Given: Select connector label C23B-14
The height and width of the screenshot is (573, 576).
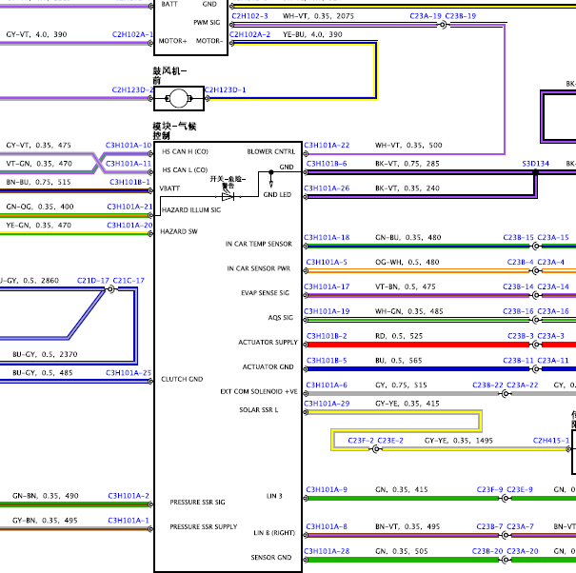Looking at the screenshot, I should coord(518,286).
